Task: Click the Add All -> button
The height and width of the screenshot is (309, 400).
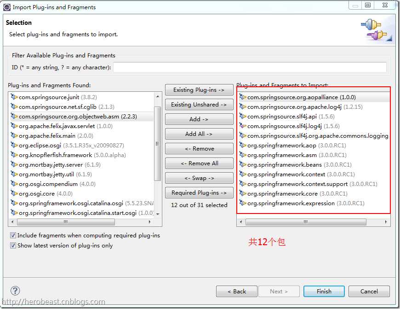Action: click(x=199, y=134)
